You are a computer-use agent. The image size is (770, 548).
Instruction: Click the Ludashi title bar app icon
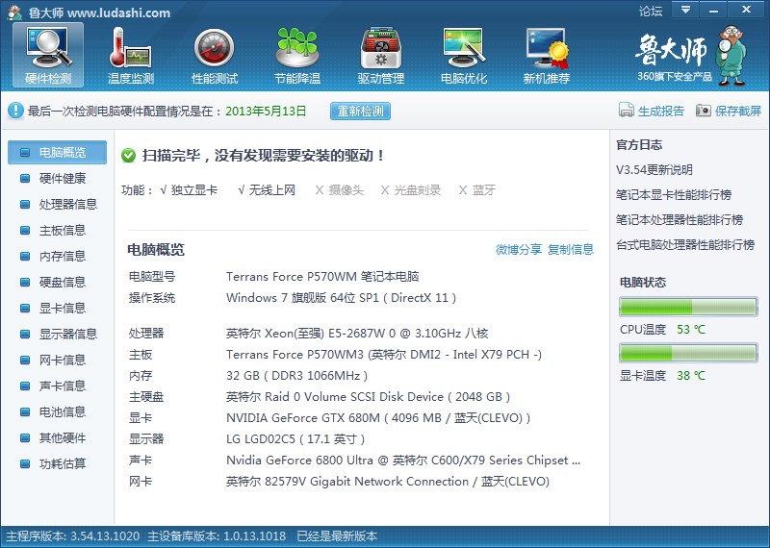(14, 12)
